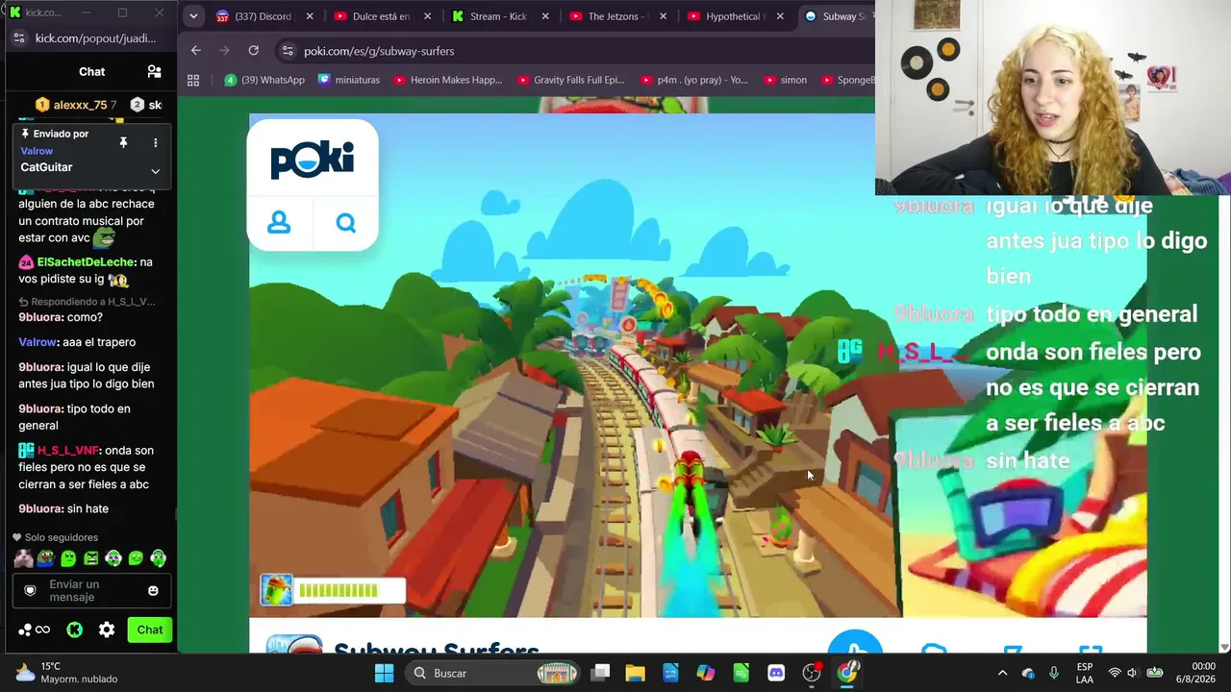Open OBS Studio from taskbar

(x=812, y=673)
